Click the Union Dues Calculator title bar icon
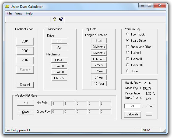The image size is (172, 138). [x=7, y=6]
